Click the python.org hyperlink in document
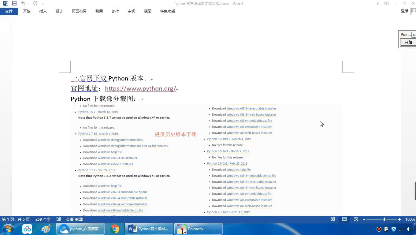 140,89
